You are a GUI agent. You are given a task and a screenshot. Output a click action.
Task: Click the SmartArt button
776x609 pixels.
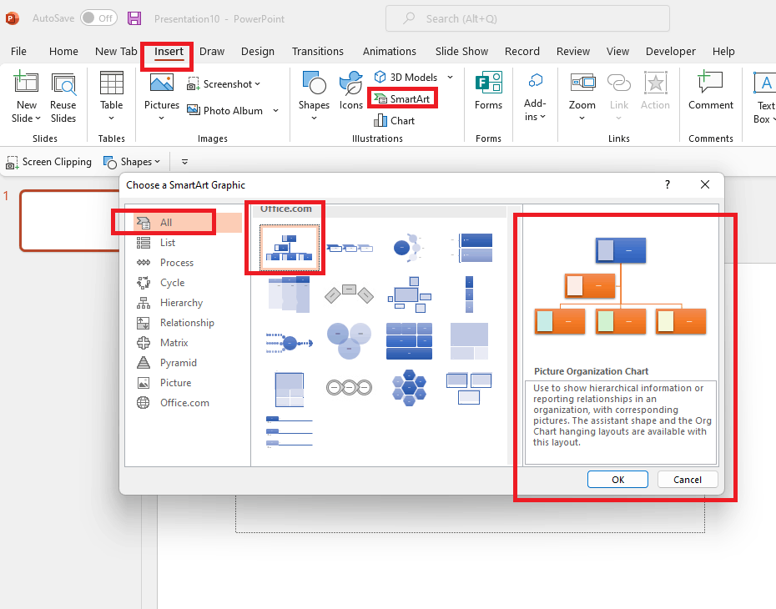point(402,99)
